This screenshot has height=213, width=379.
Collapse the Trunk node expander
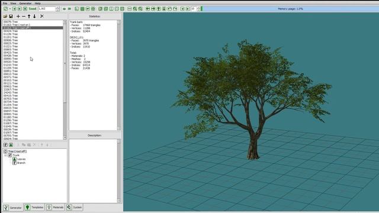5,155
